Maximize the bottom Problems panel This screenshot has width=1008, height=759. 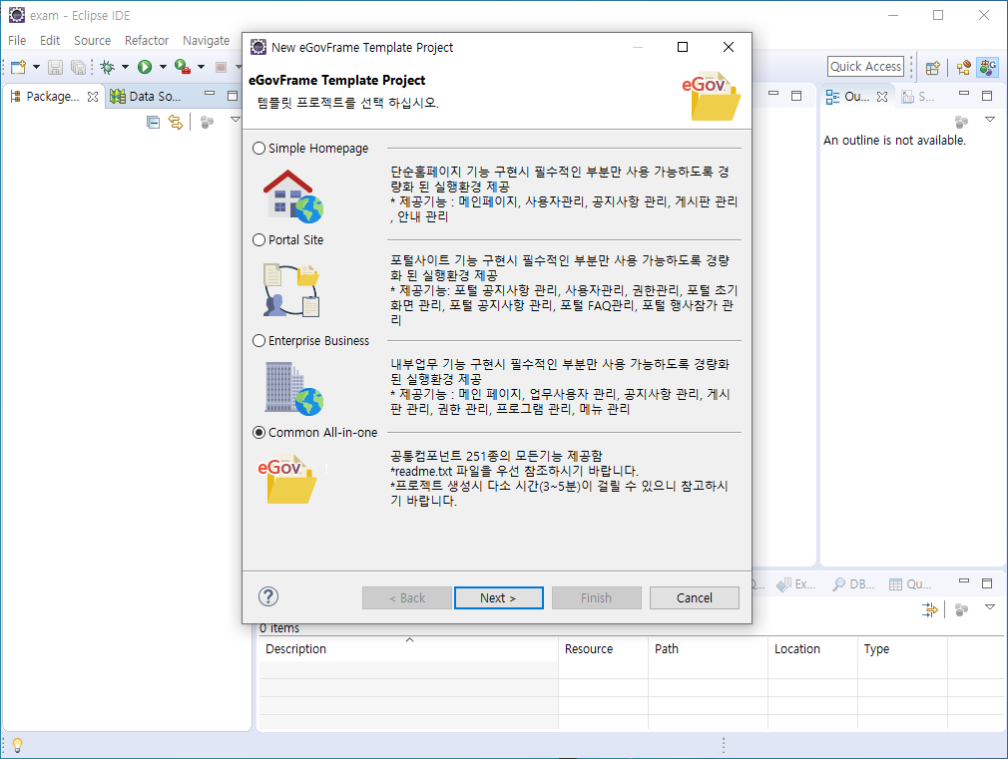[x=987, y=583]
